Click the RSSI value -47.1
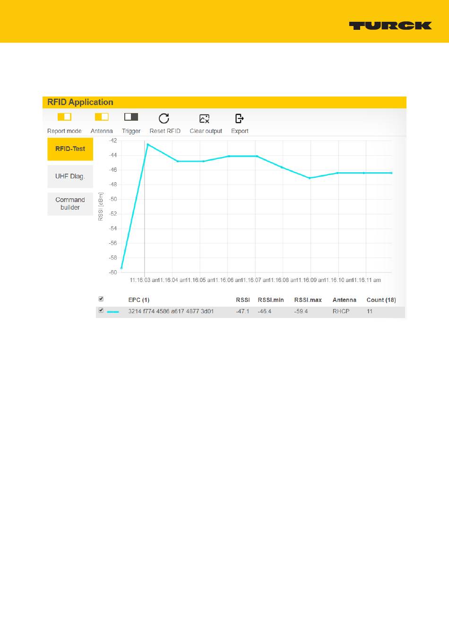Viewport: 449px width, 636px height. [x=242, y=311]
